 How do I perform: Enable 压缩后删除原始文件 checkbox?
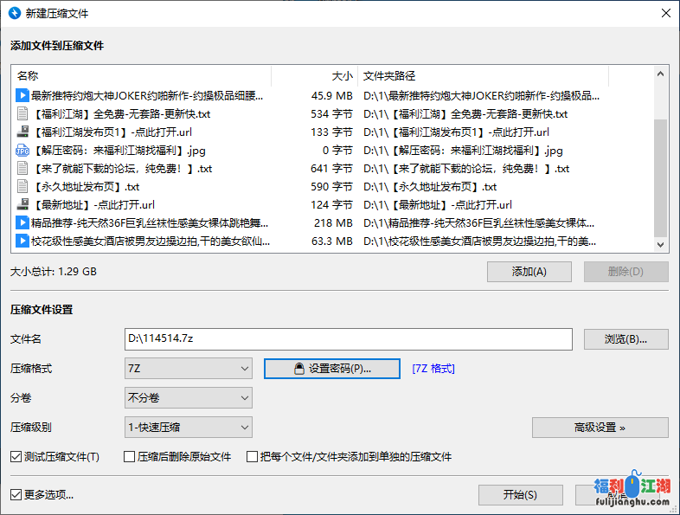pos(130,457)
